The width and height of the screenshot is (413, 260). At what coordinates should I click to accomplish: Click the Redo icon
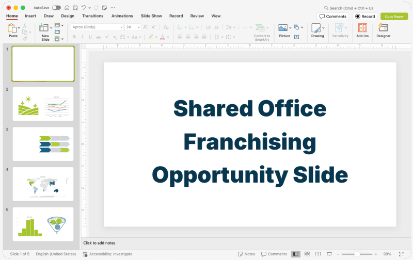pyautogui.click(x=96, y=8)
